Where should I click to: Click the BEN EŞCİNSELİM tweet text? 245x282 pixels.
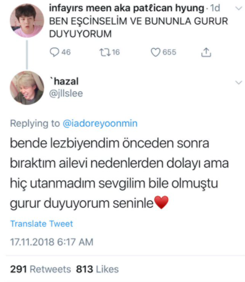138,28
